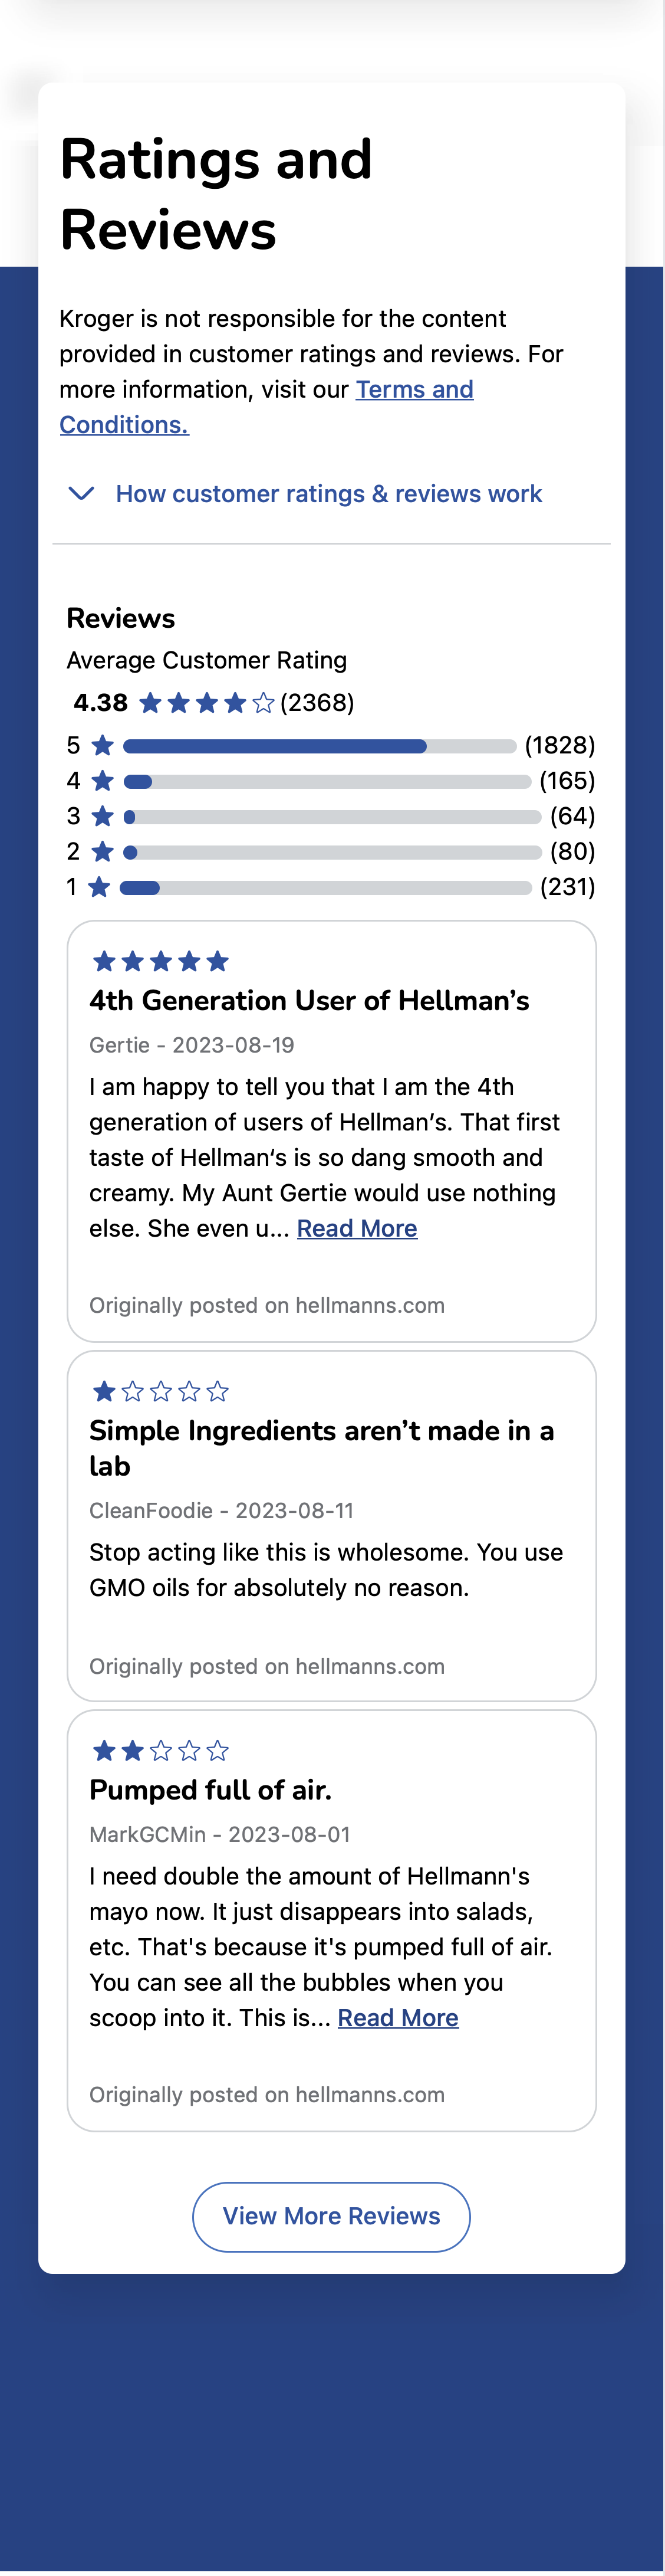Click CleanFoodie's one-star rating display
This screenshot has width=665, height=2576.
(x=159, y=1390)
